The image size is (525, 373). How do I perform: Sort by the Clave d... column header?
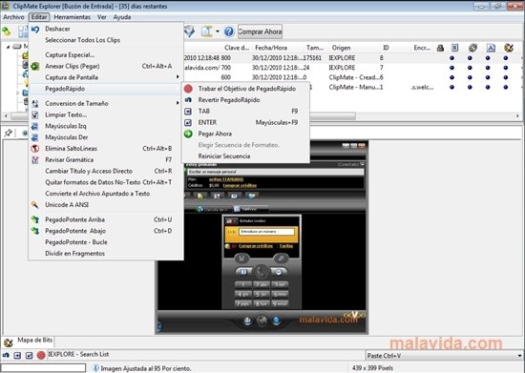coord(237,48)
